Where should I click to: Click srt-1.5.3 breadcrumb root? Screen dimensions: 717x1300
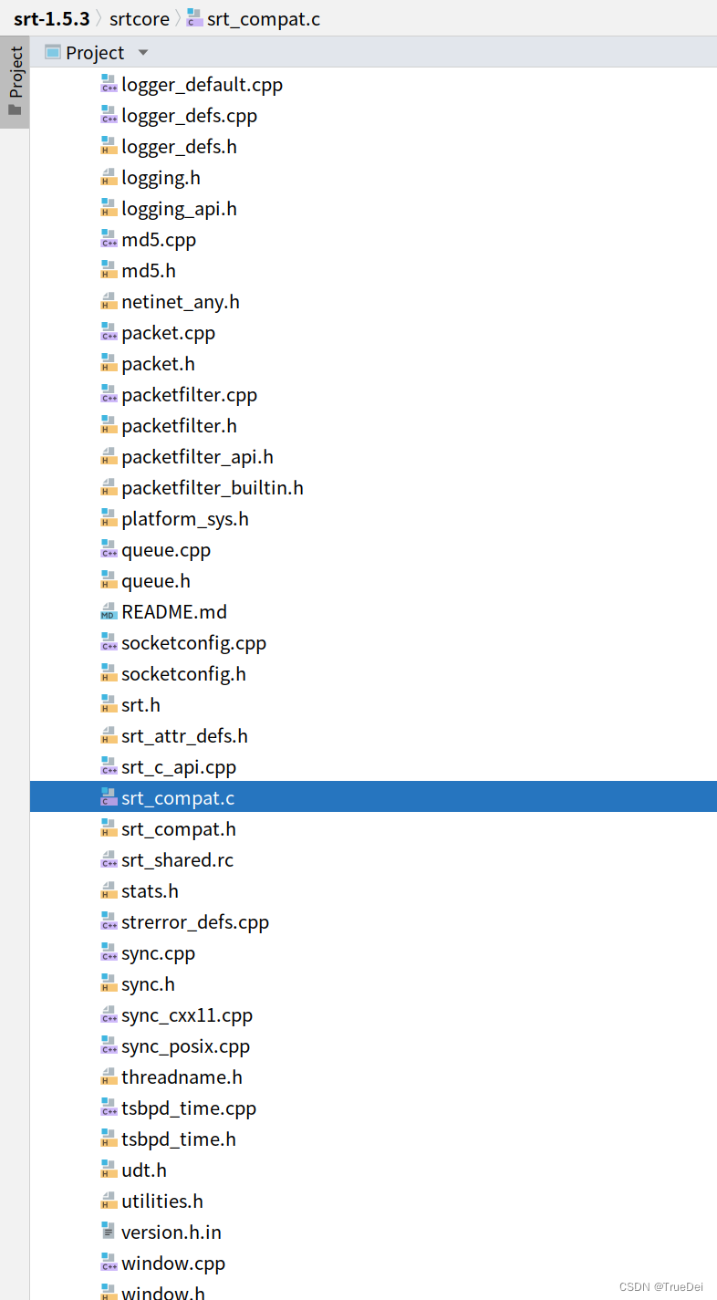(x=51, y=18)
